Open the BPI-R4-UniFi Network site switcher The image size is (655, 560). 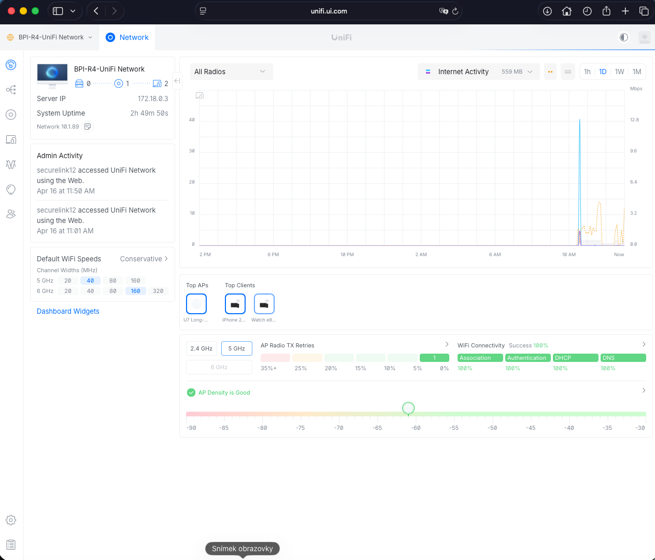50,37
